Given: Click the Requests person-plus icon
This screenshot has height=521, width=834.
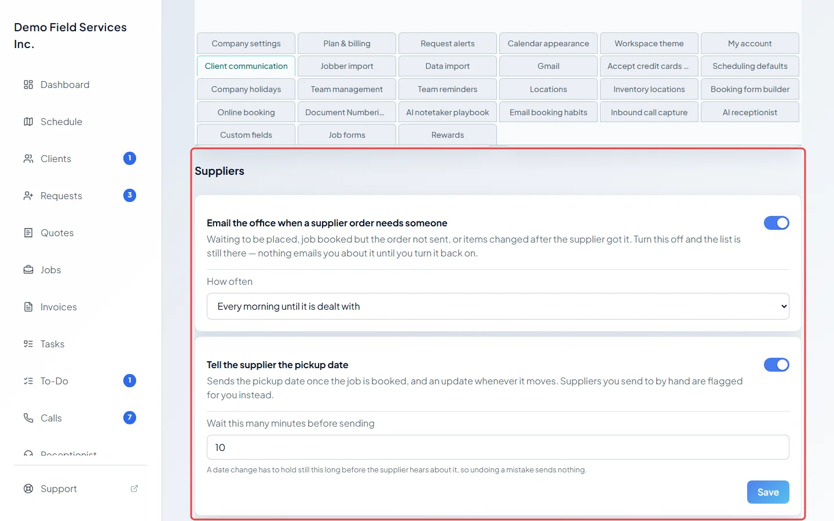Looking at the screenshot, I should (x=28, y=196).
